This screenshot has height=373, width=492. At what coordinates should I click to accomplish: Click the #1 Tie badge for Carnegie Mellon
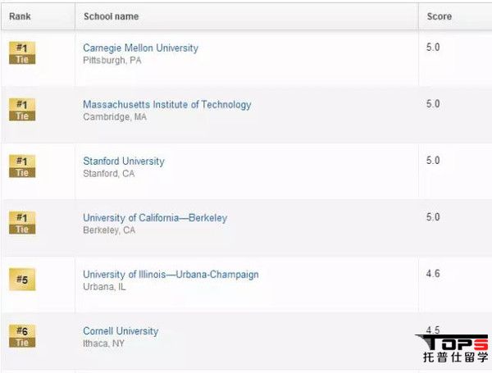coord(22,53)
